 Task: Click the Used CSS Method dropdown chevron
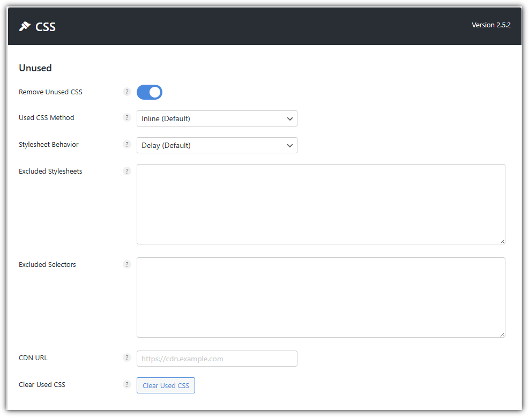tap(289, 118)
